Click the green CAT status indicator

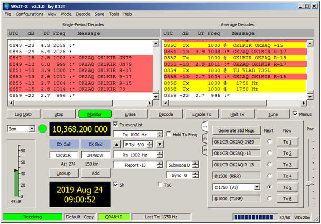pyautogui.click(x=43, y=129)
